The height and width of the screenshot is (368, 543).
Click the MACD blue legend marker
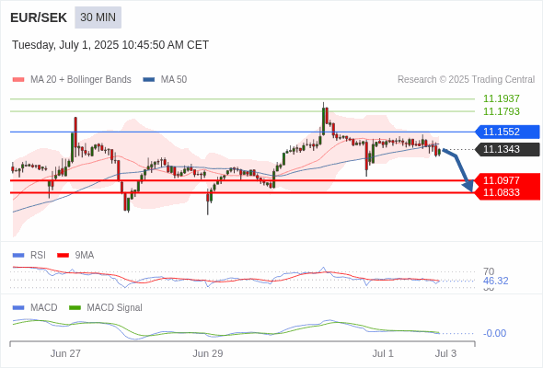click(18, 307)
